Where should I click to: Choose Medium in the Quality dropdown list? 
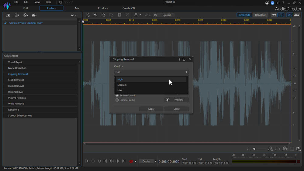coord(122,85)
